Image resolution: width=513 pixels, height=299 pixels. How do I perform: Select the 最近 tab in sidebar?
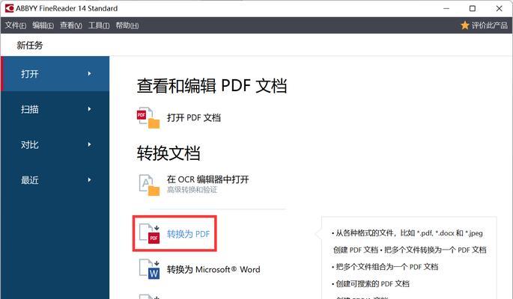55,180
